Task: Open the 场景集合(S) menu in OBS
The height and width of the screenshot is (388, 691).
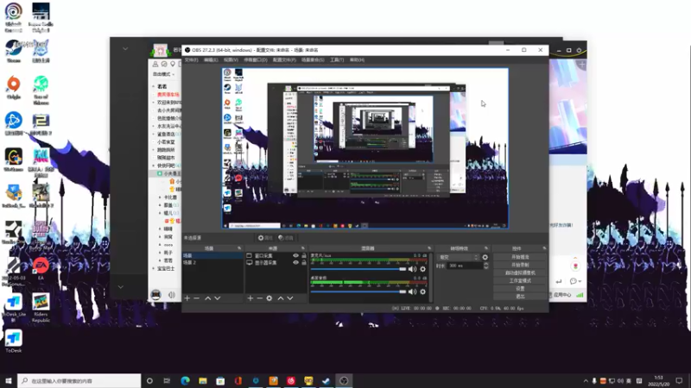Action: 313,59
